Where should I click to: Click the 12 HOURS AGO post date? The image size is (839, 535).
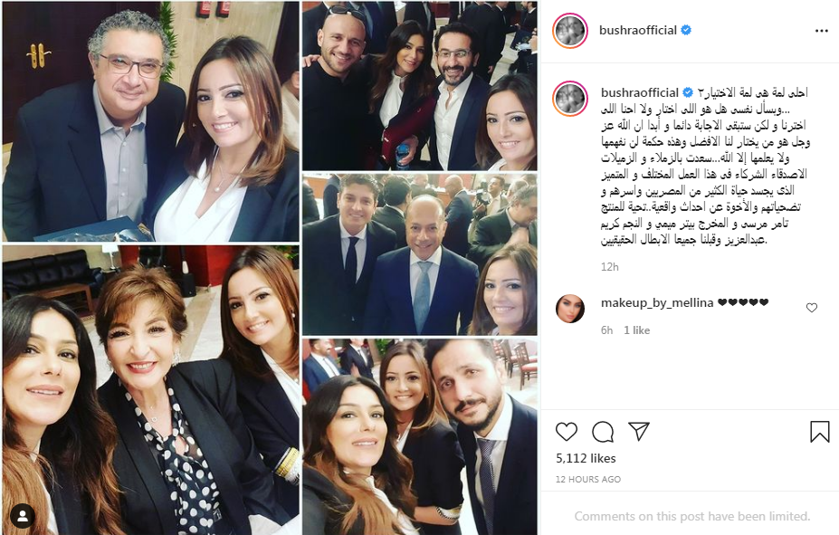588,480
